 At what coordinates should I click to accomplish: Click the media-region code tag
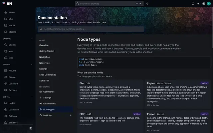pyautogui.click(x=164, y=83)
